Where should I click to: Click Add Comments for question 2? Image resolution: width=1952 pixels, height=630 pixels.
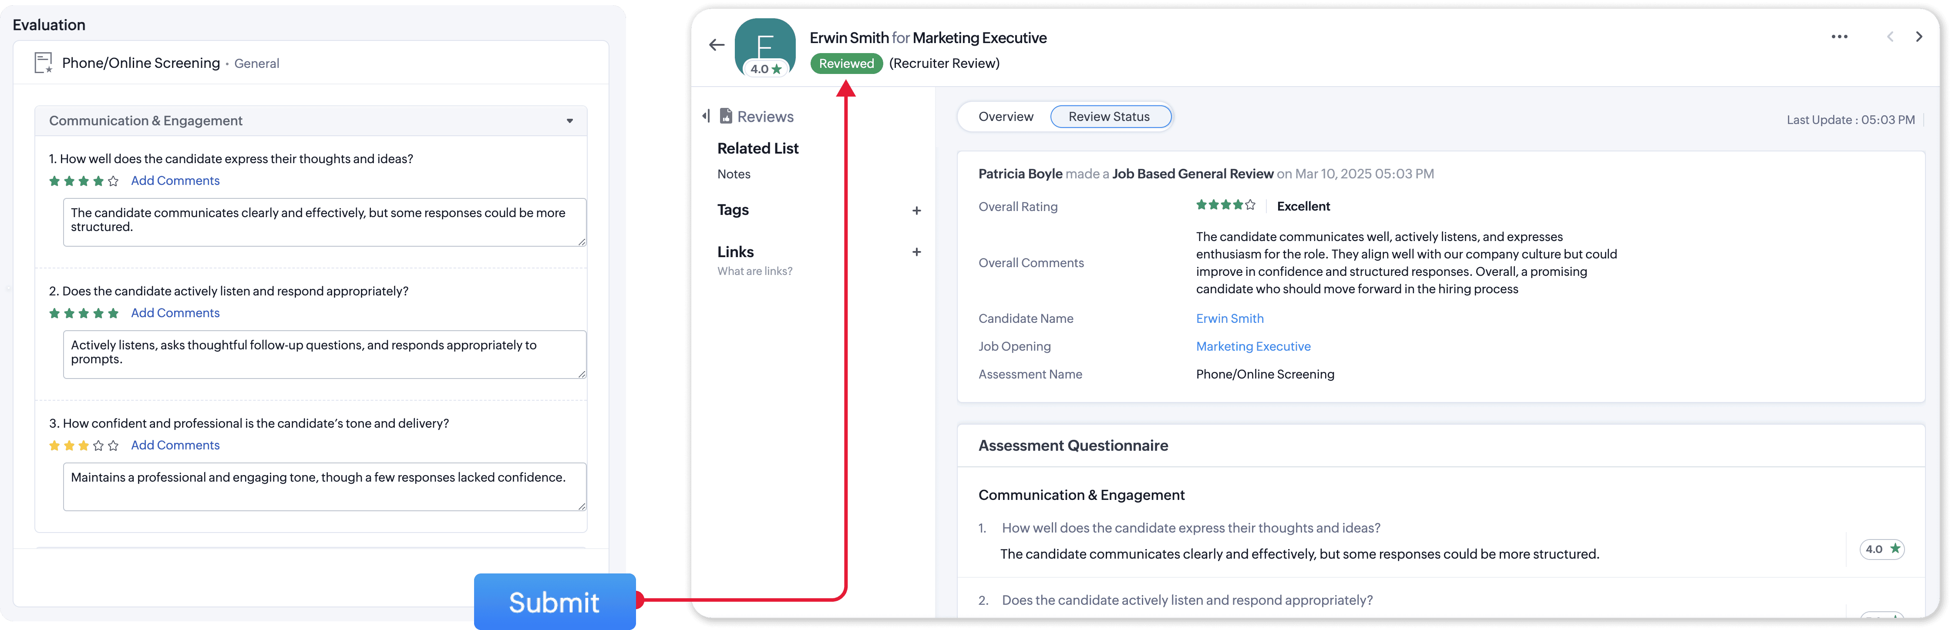click(175, 313)
